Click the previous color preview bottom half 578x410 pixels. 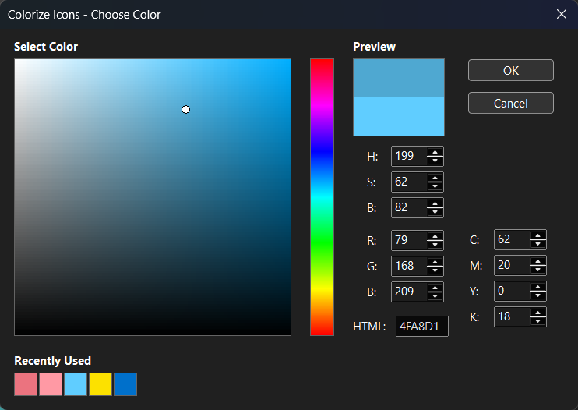coord(399,116)
